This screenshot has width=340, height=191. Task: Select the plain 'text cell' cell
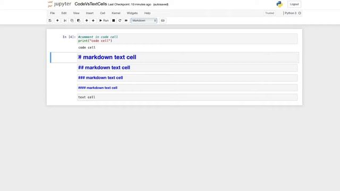click(188, 97)
